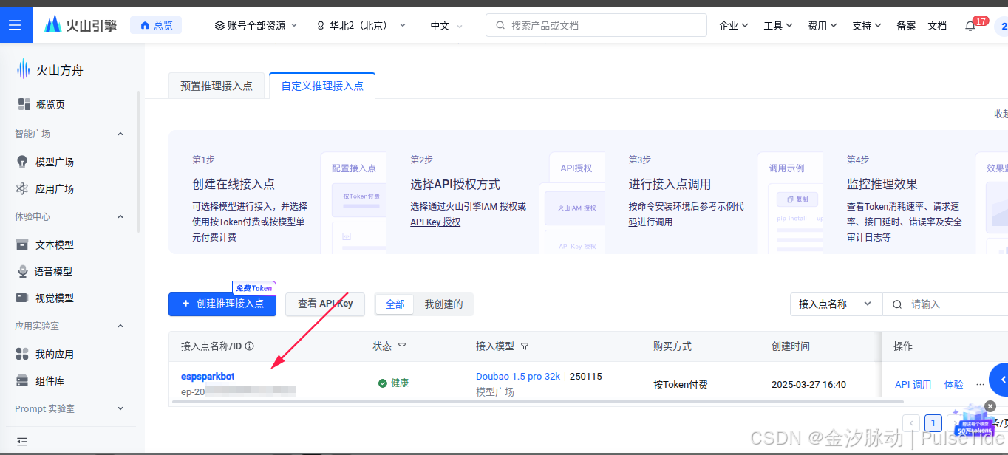The image size is (1008, 455).
Task: Click the 按Token付费 purchase cell
Action: click(681, 384)
